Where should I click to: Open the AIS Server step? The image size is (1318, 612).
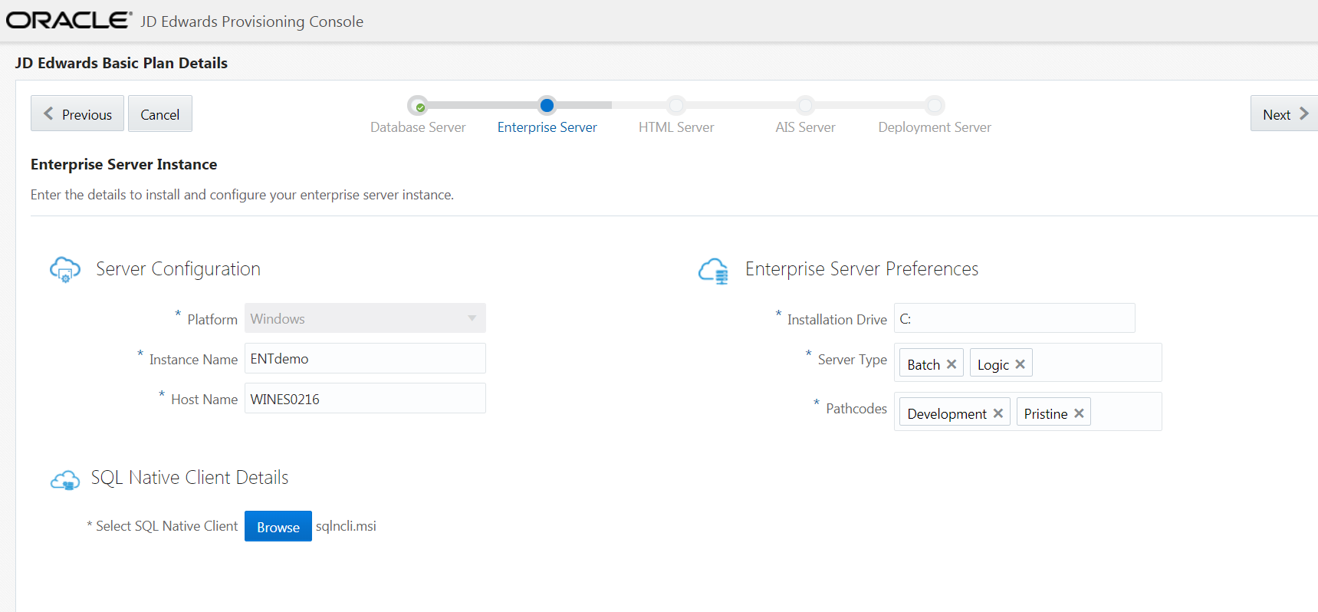click(x=805, y=127)
